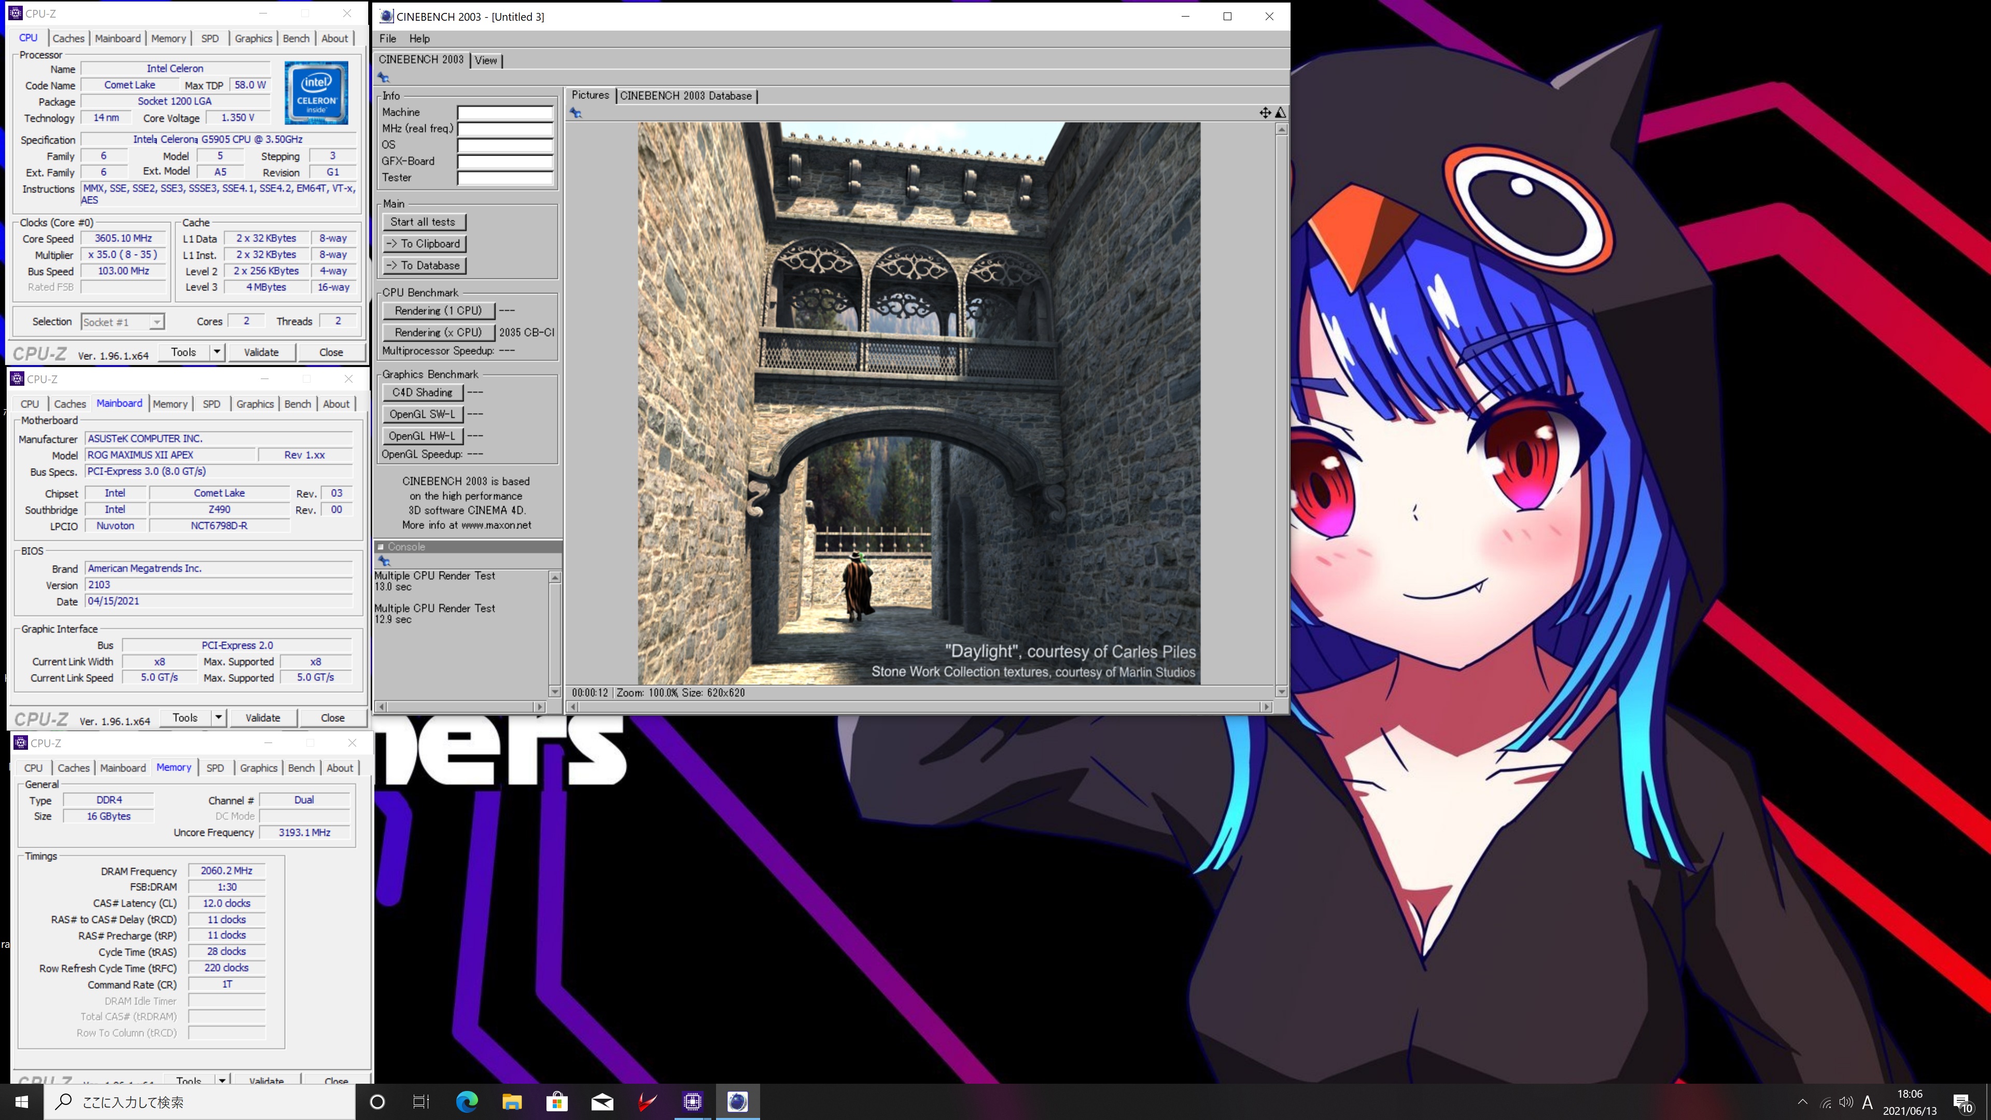Open Tools dropdown arrow in Memory window
This screenshot has width=1991, height=1120.
coord(222,1080)
